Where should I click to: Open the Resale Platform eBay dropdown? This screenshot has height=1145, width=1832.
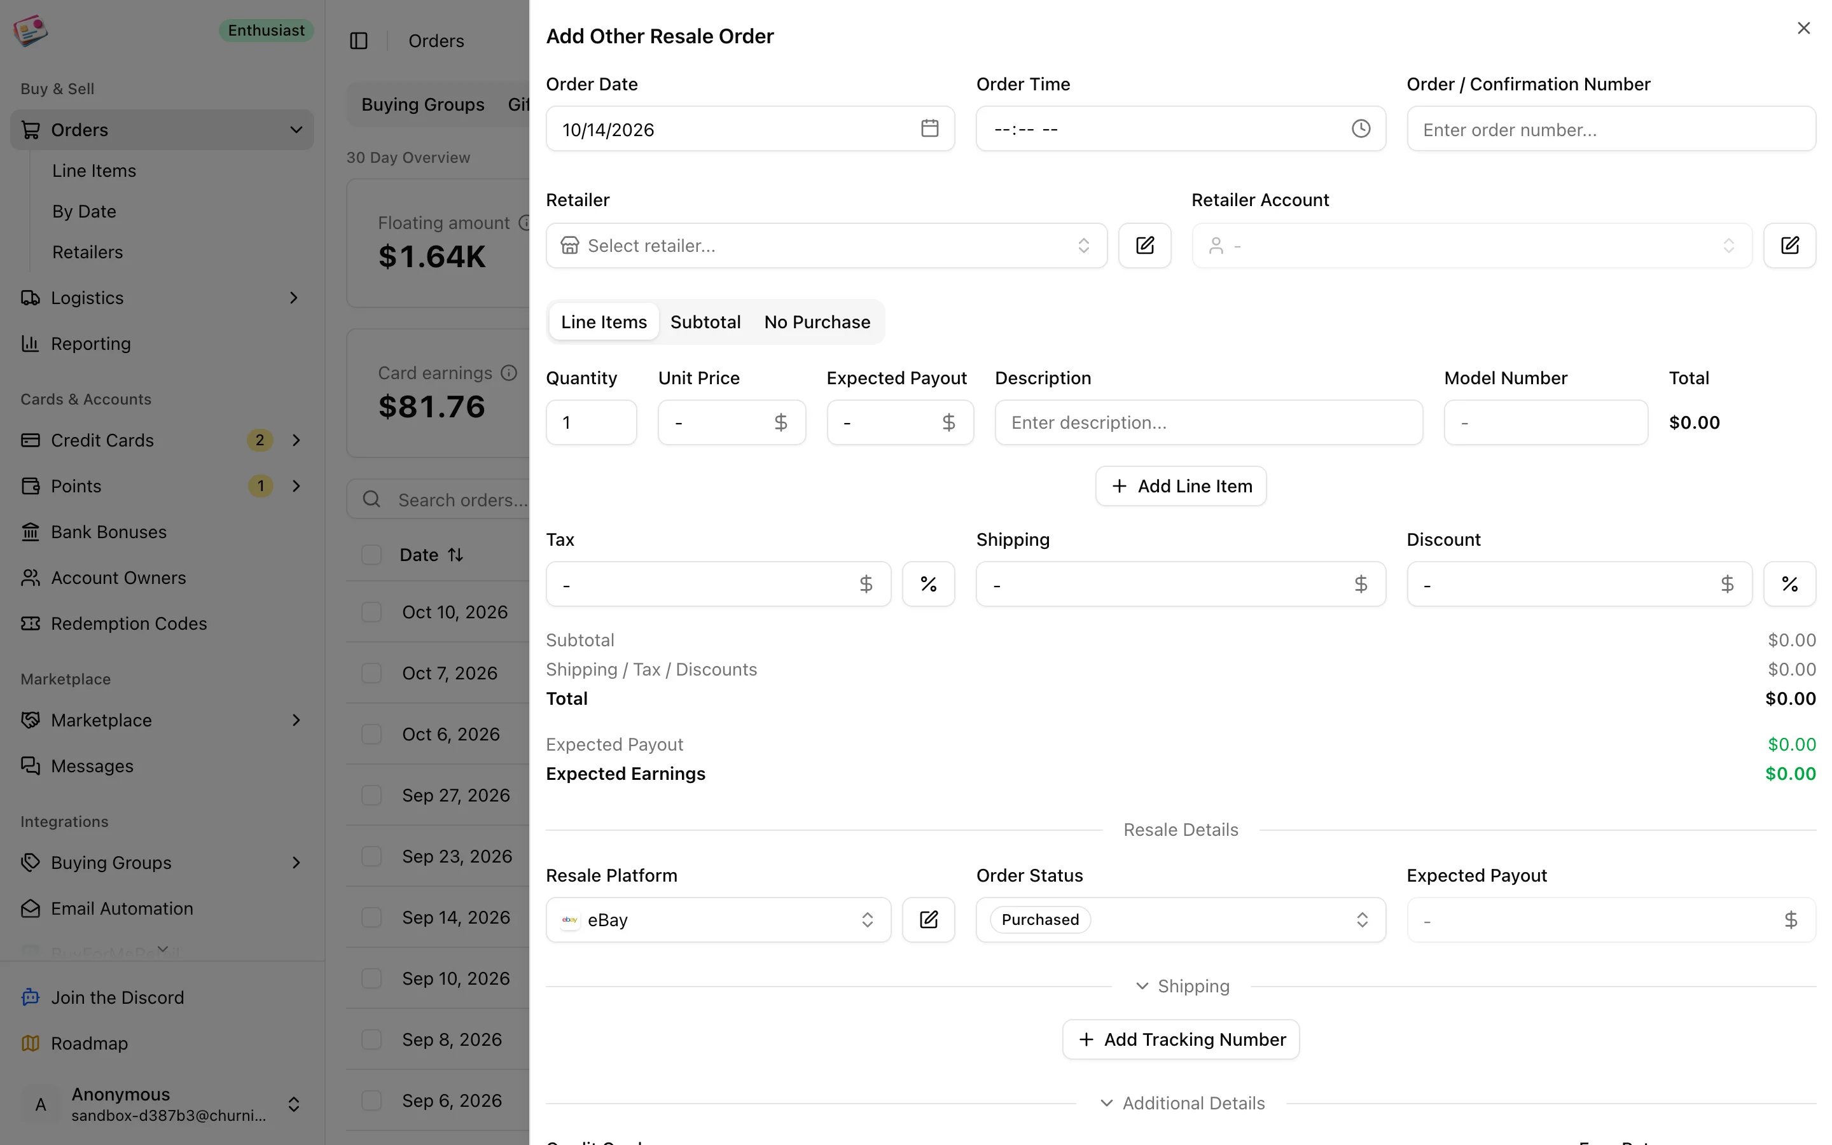(718, 919)
